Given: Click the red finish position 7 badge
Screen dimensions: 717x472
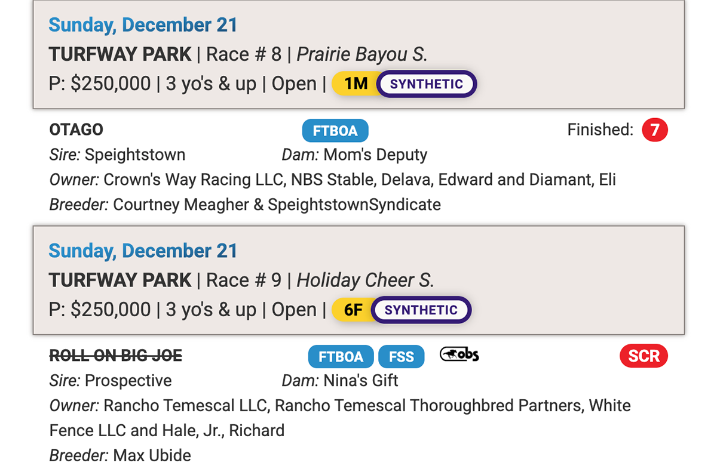Looking at the screenshot, I should (654, 130).
